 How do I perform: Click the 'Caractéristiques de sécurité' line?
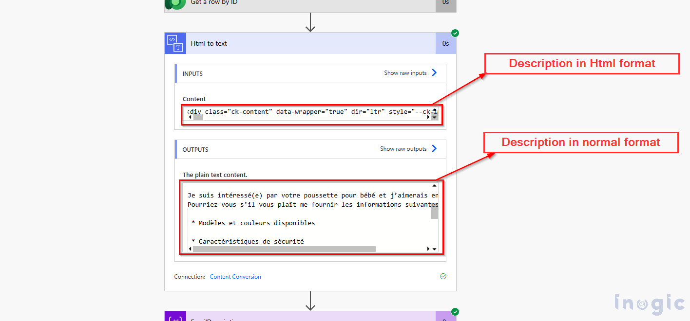[248, 242]
